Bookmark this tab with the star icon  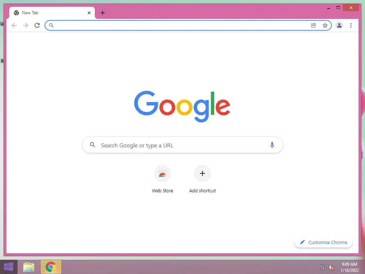pyautogui.click(x=325, y=25)
